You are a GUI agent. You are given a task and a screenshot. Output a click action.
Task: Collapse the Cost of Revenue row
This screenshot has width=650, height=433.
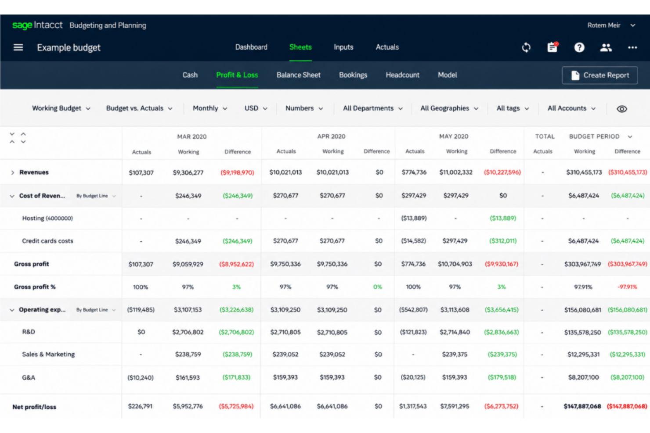(x=12, y=196)
